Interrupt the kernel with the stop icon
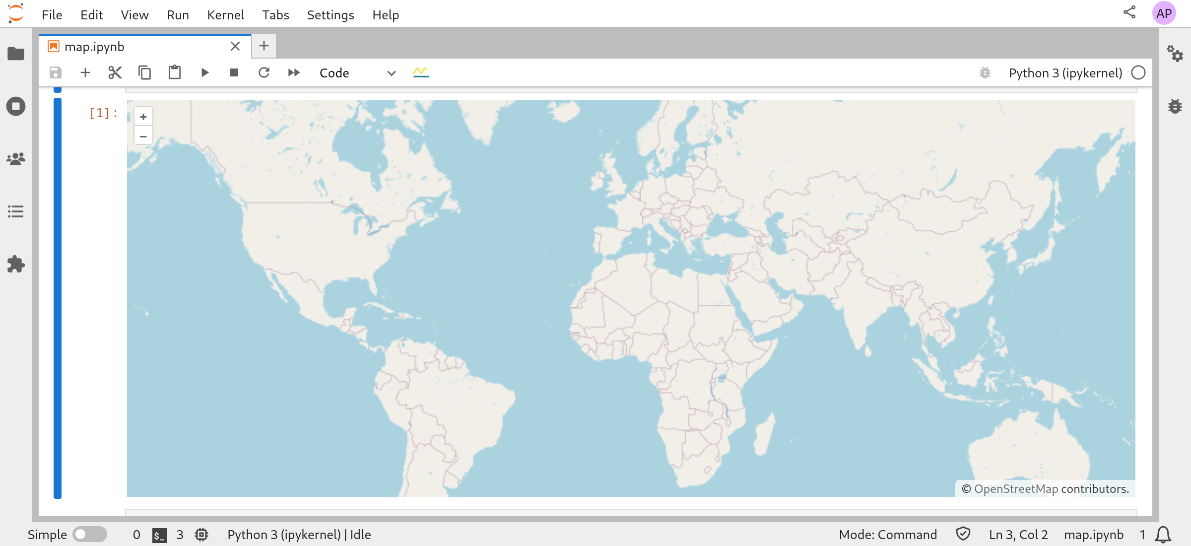This screenshot has width=1191, height=546. pyautogui.click(x=234, y=73)
